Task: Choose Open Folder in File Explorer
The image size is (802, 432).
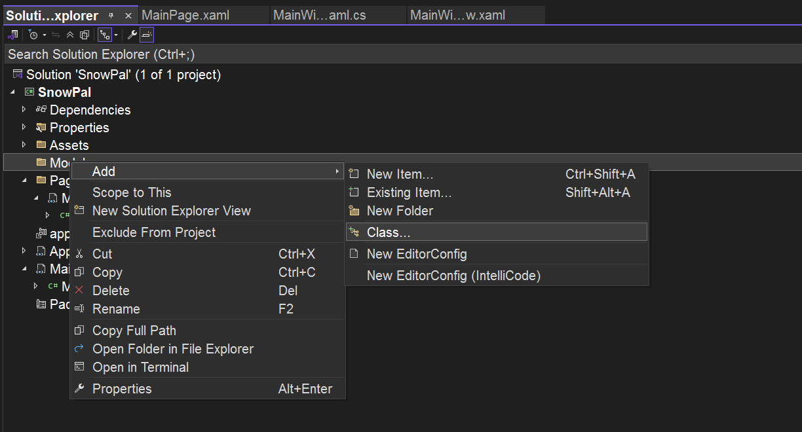Action: [x=208, y=349]
